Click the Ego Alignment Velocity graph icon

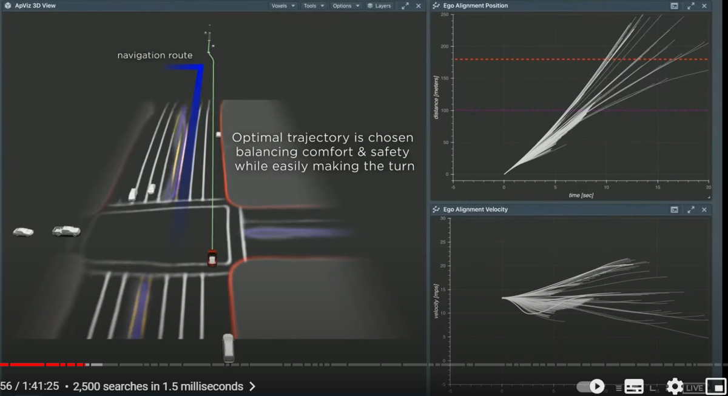point(436,209)
